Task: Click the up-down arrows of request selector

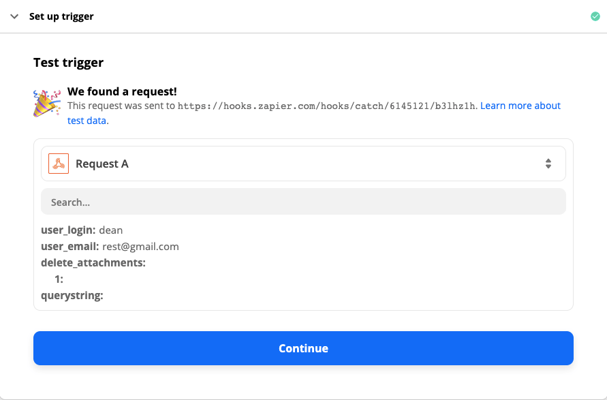Action: coord(548,164)
